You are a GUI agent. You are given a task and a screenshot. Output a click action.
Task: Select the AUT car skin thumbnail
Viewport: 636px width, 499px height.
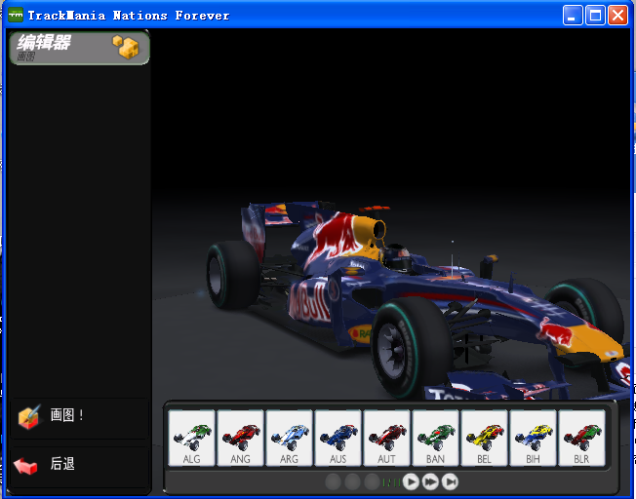click(386, 438)
